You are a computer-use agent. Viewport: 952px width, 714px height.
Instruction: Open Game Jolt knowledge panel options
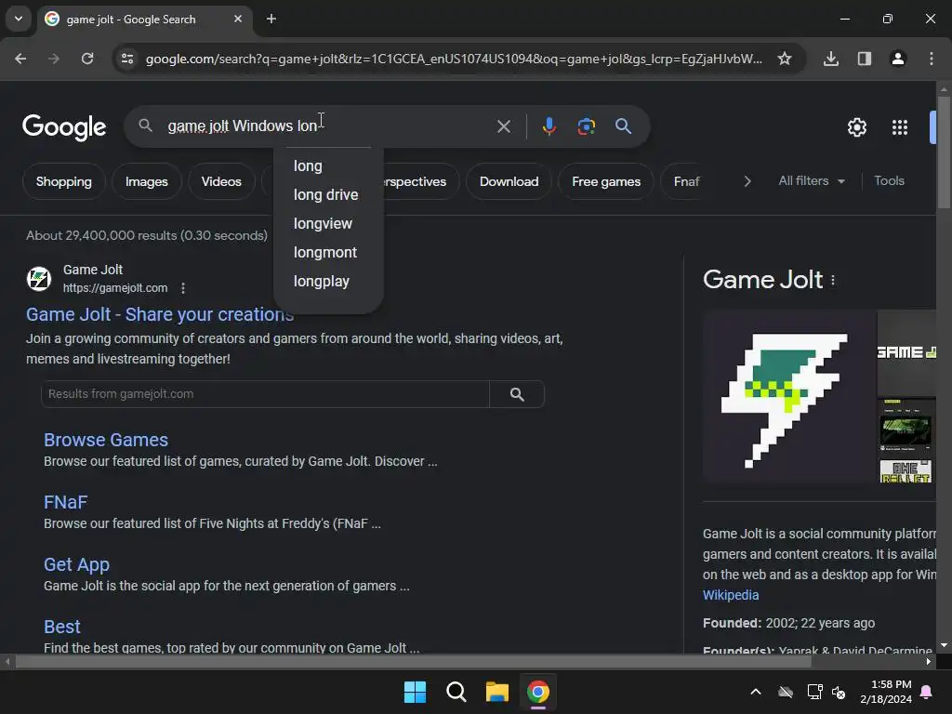point(833,280)
